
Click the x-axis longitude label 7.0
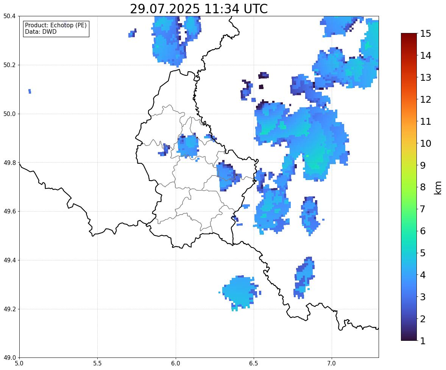pos(332,364)
